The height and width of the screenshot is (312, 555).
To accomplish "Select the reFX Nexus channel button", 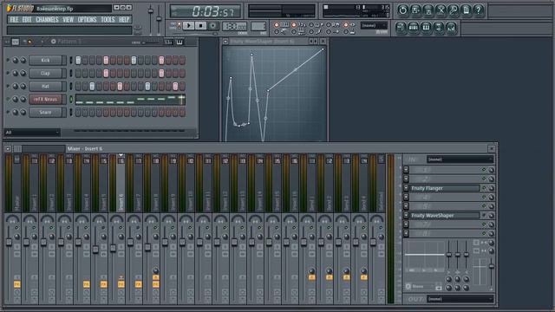I will (46, 100).
